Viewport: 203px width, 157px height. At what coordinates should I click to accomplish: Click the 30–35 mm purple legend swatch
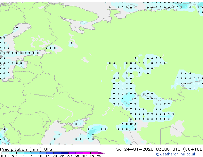(x=72, y=153)
